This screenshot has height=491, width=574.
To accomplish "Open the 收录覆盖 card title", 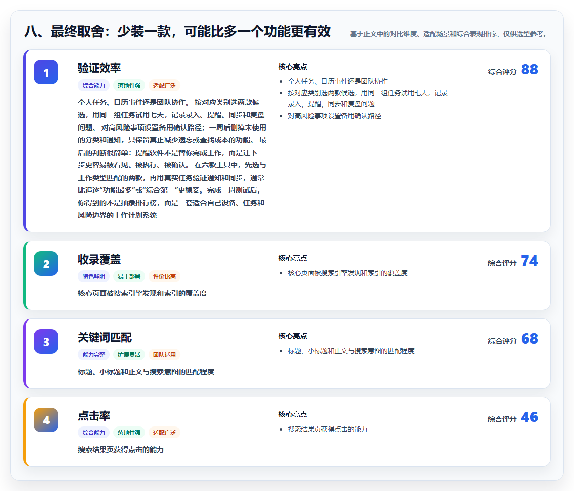I will click(99, 260).
